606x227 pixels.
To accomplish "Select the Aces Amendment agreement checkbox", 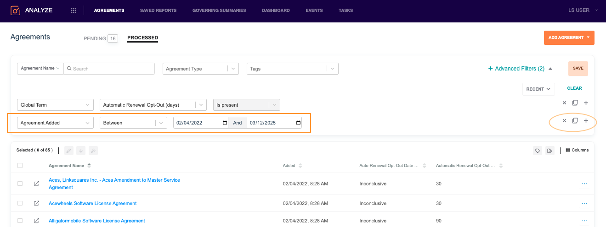I will pos(20,184).
